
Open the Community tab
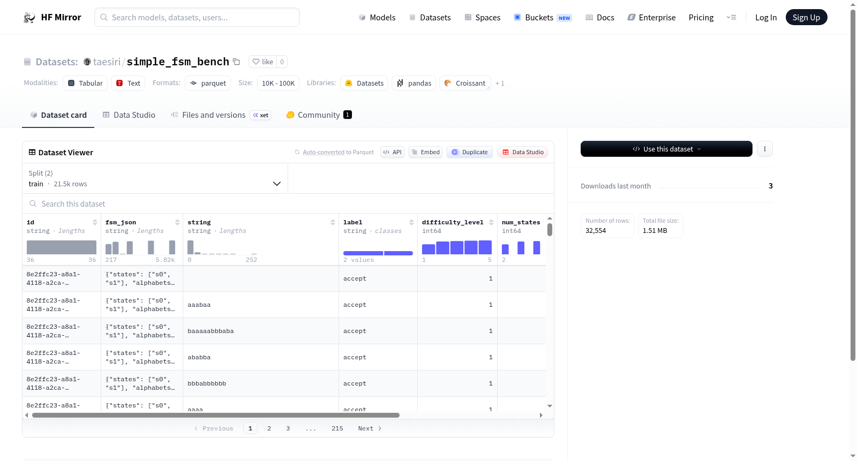pyautogui.click(x=319, y=115)
